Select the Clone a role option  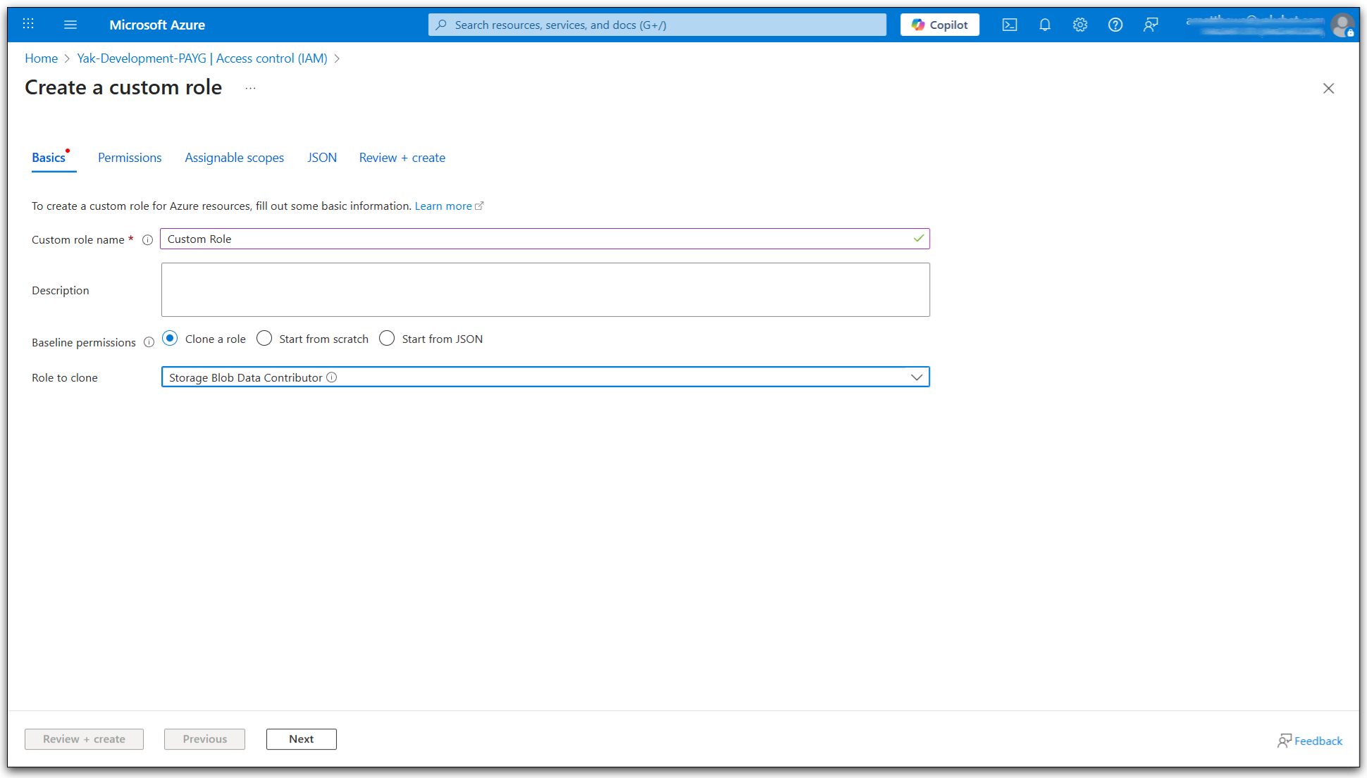[x=170, y=339]
